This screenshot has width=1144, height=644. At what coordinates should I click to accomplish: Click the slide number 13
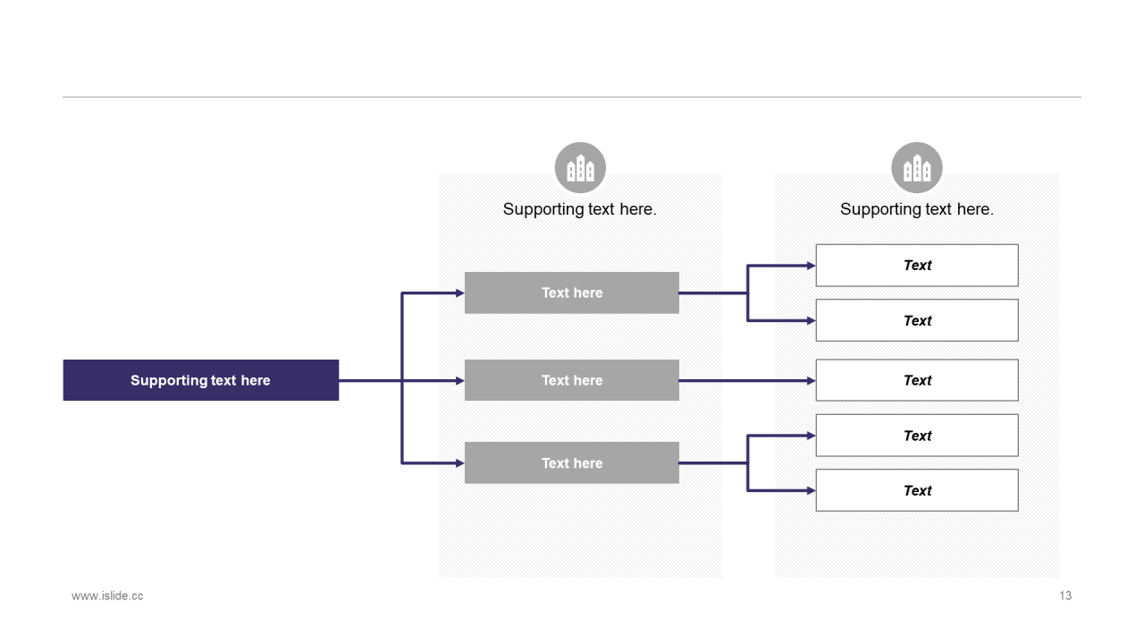[x=1065, y=596]
